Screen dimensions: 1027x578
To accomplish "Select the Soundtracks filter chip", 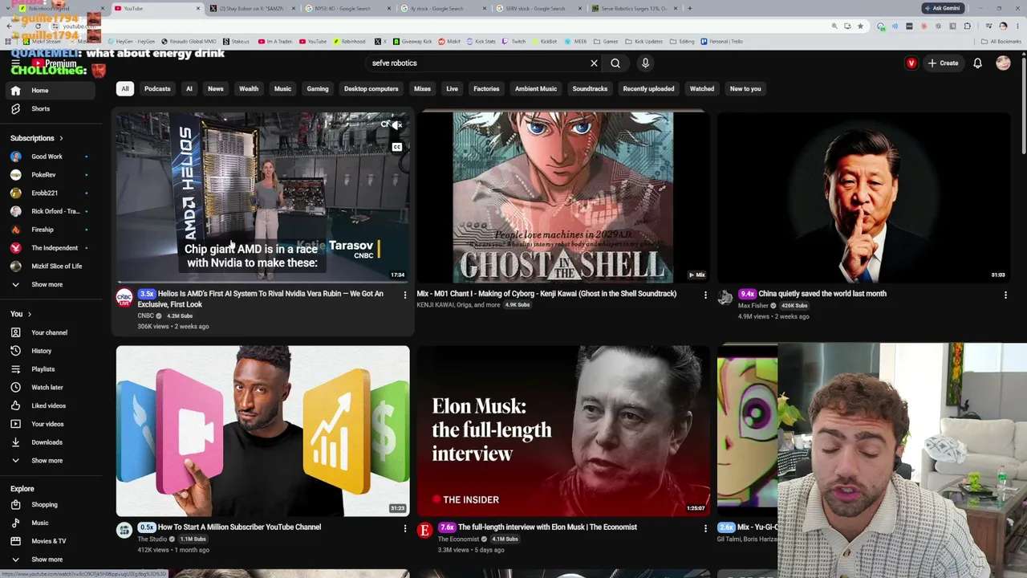I will click(x=590, y=89).
